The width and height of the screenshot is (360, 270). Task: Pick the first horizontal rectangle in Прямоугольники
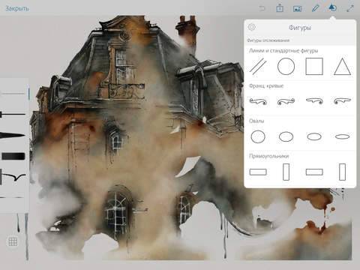click(258, 172)
